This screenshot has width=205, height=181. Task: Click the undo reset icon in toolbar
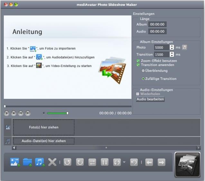(x=134, y=162)
